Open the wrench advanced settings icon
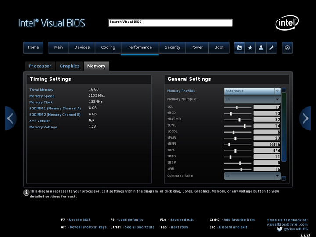This screenshot has height=237, width=316. click(272, 47)
